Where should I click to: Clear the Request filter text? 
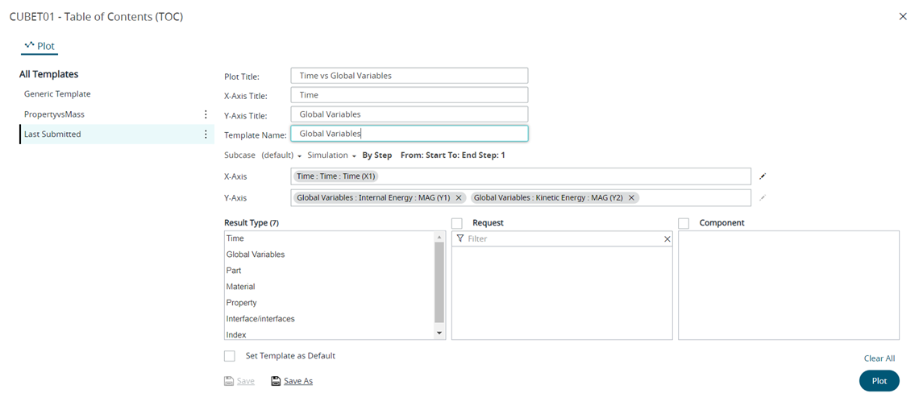pyautogui.click(x=667, y=239)
